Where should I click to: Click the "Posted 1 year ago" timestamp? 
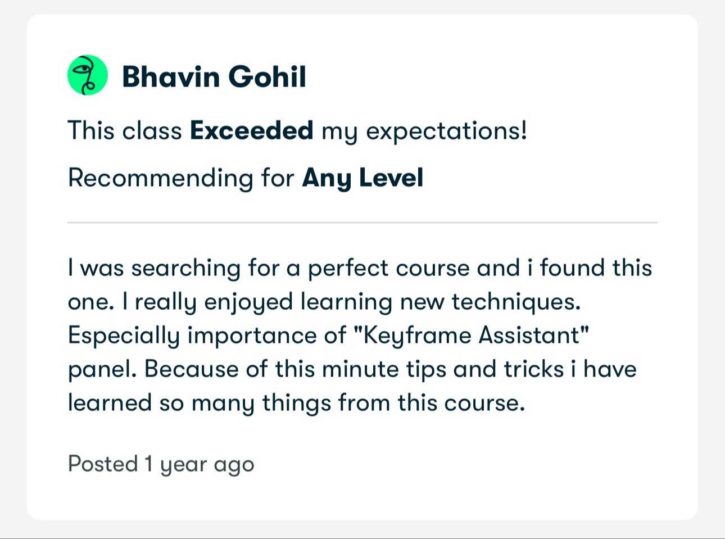pyautogui.click(x=161, y=464)
